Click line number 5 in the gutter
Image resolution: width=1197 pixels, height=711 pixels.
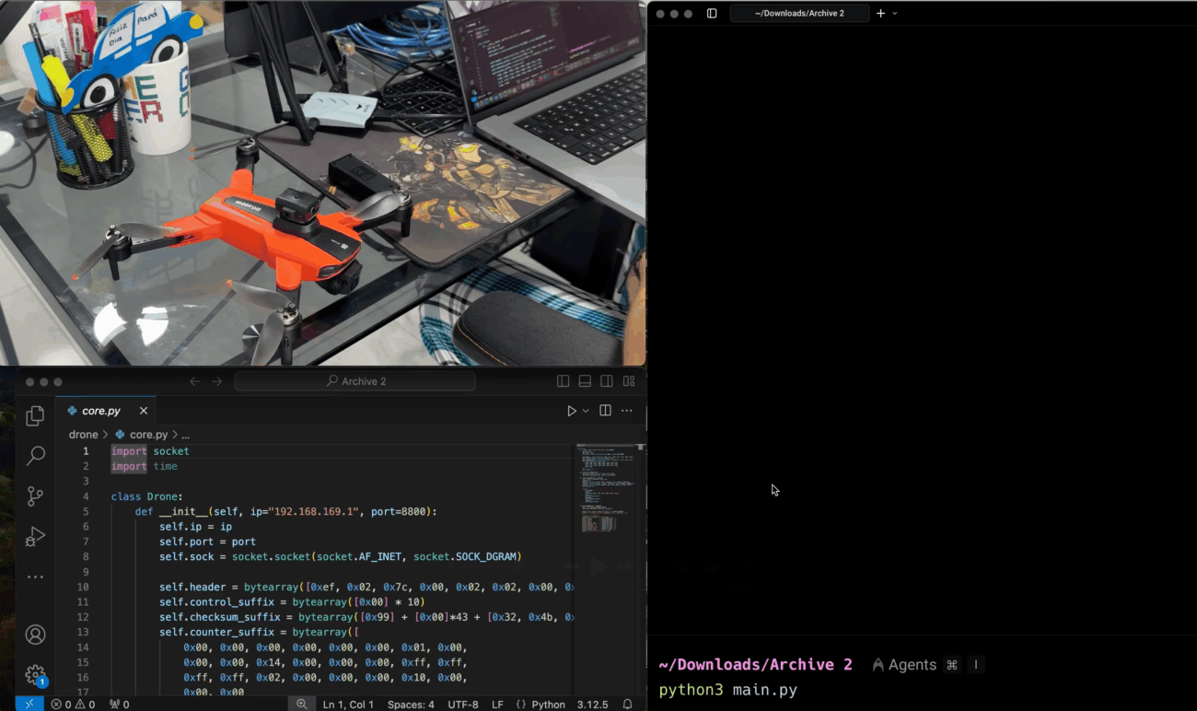86,511
